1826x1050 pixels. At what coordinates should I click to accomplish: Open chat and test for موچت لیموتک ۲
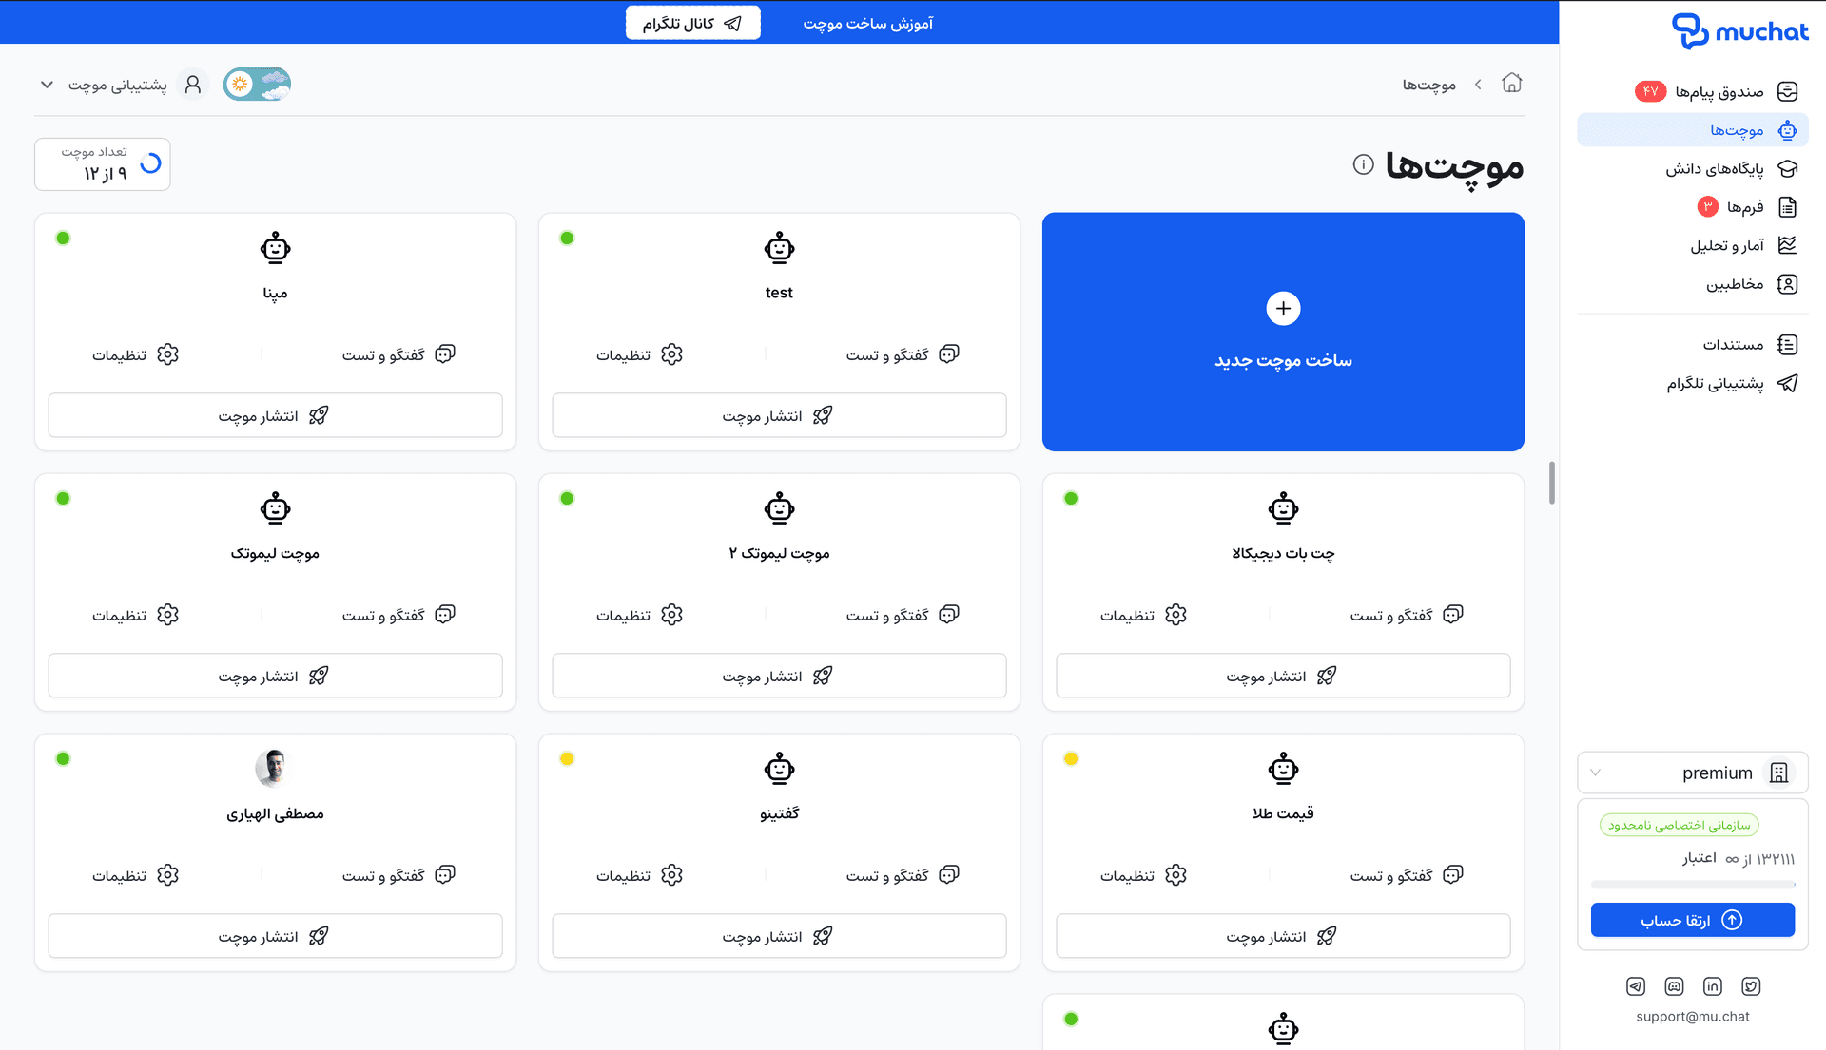pos(902,615)
